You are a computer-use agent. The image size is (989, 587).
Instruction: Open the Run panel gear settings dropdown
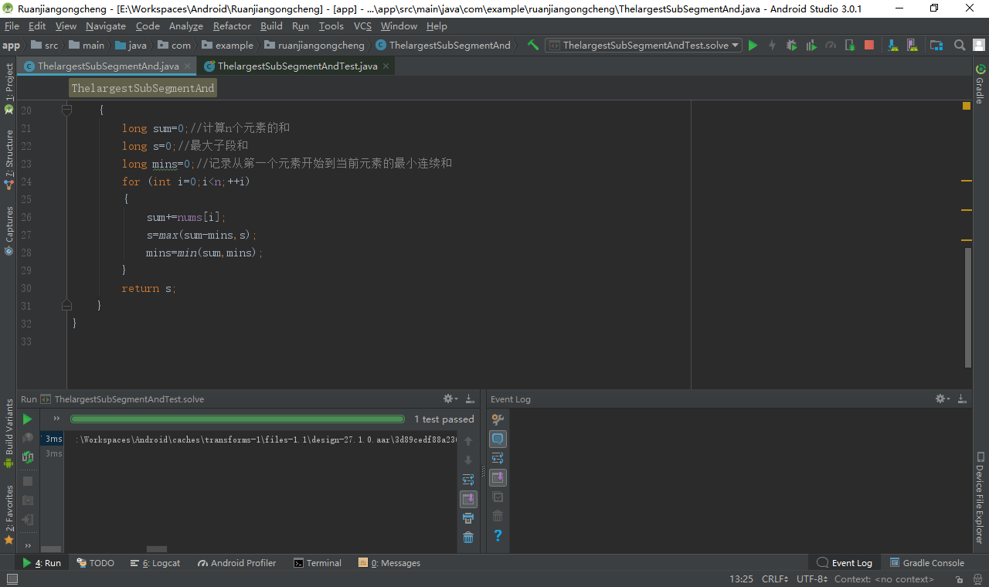point(450,399)
